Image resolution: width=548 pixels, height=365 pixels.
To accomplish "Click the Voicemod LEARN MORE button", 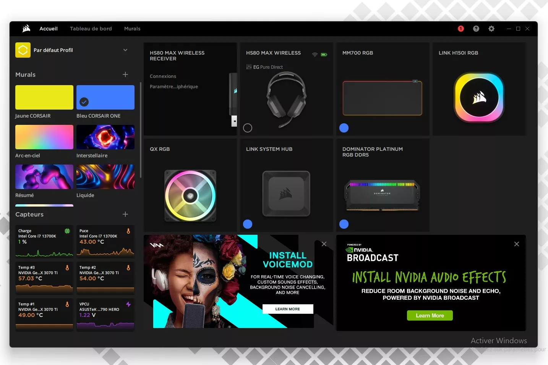I will click(x=288, y=309).
